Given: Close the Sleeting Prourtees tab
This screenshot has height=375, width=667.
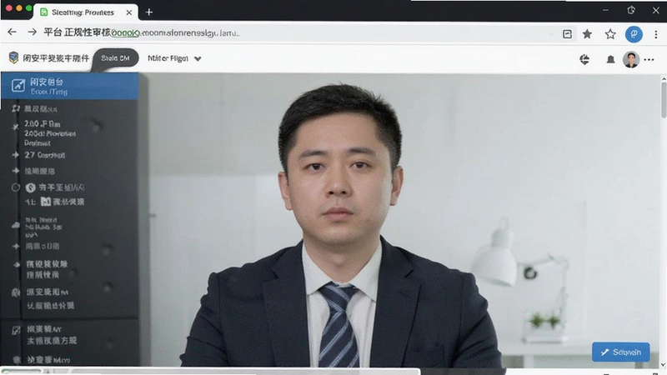Looking at the screenshot, I should (x=129, y=12).
